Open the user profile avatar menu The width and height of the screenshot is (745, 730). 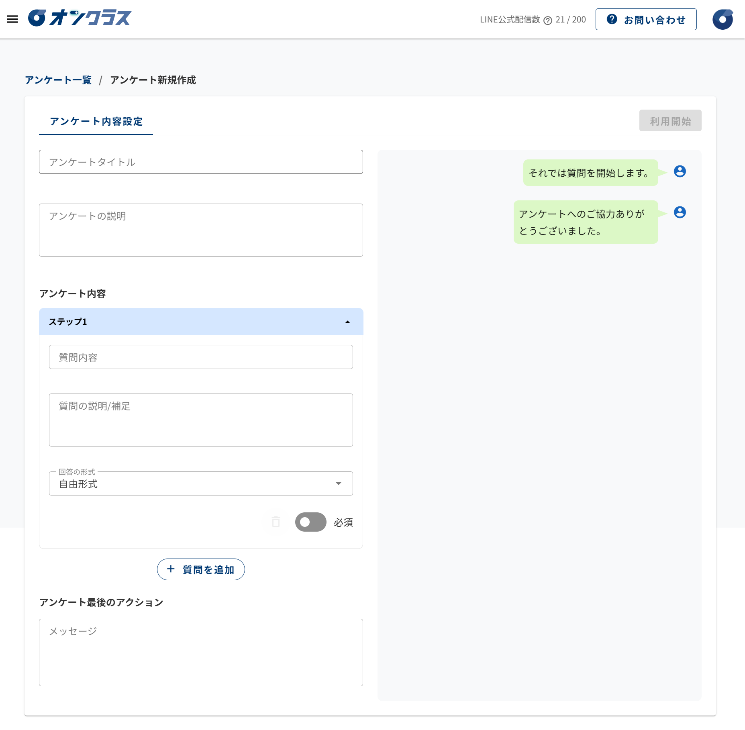point(723,19)
